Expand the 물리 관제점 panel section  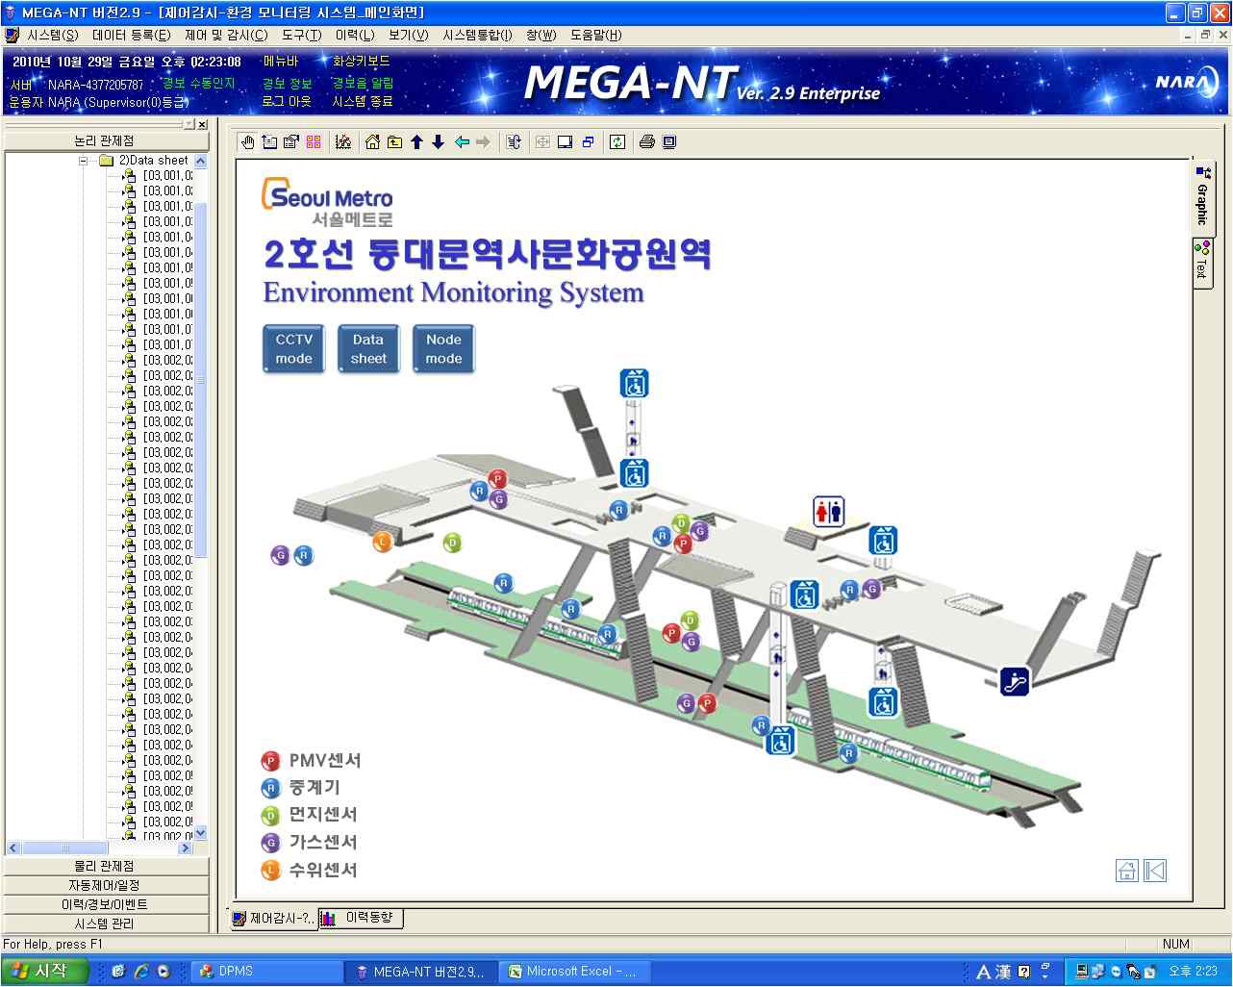coord(105,866)
